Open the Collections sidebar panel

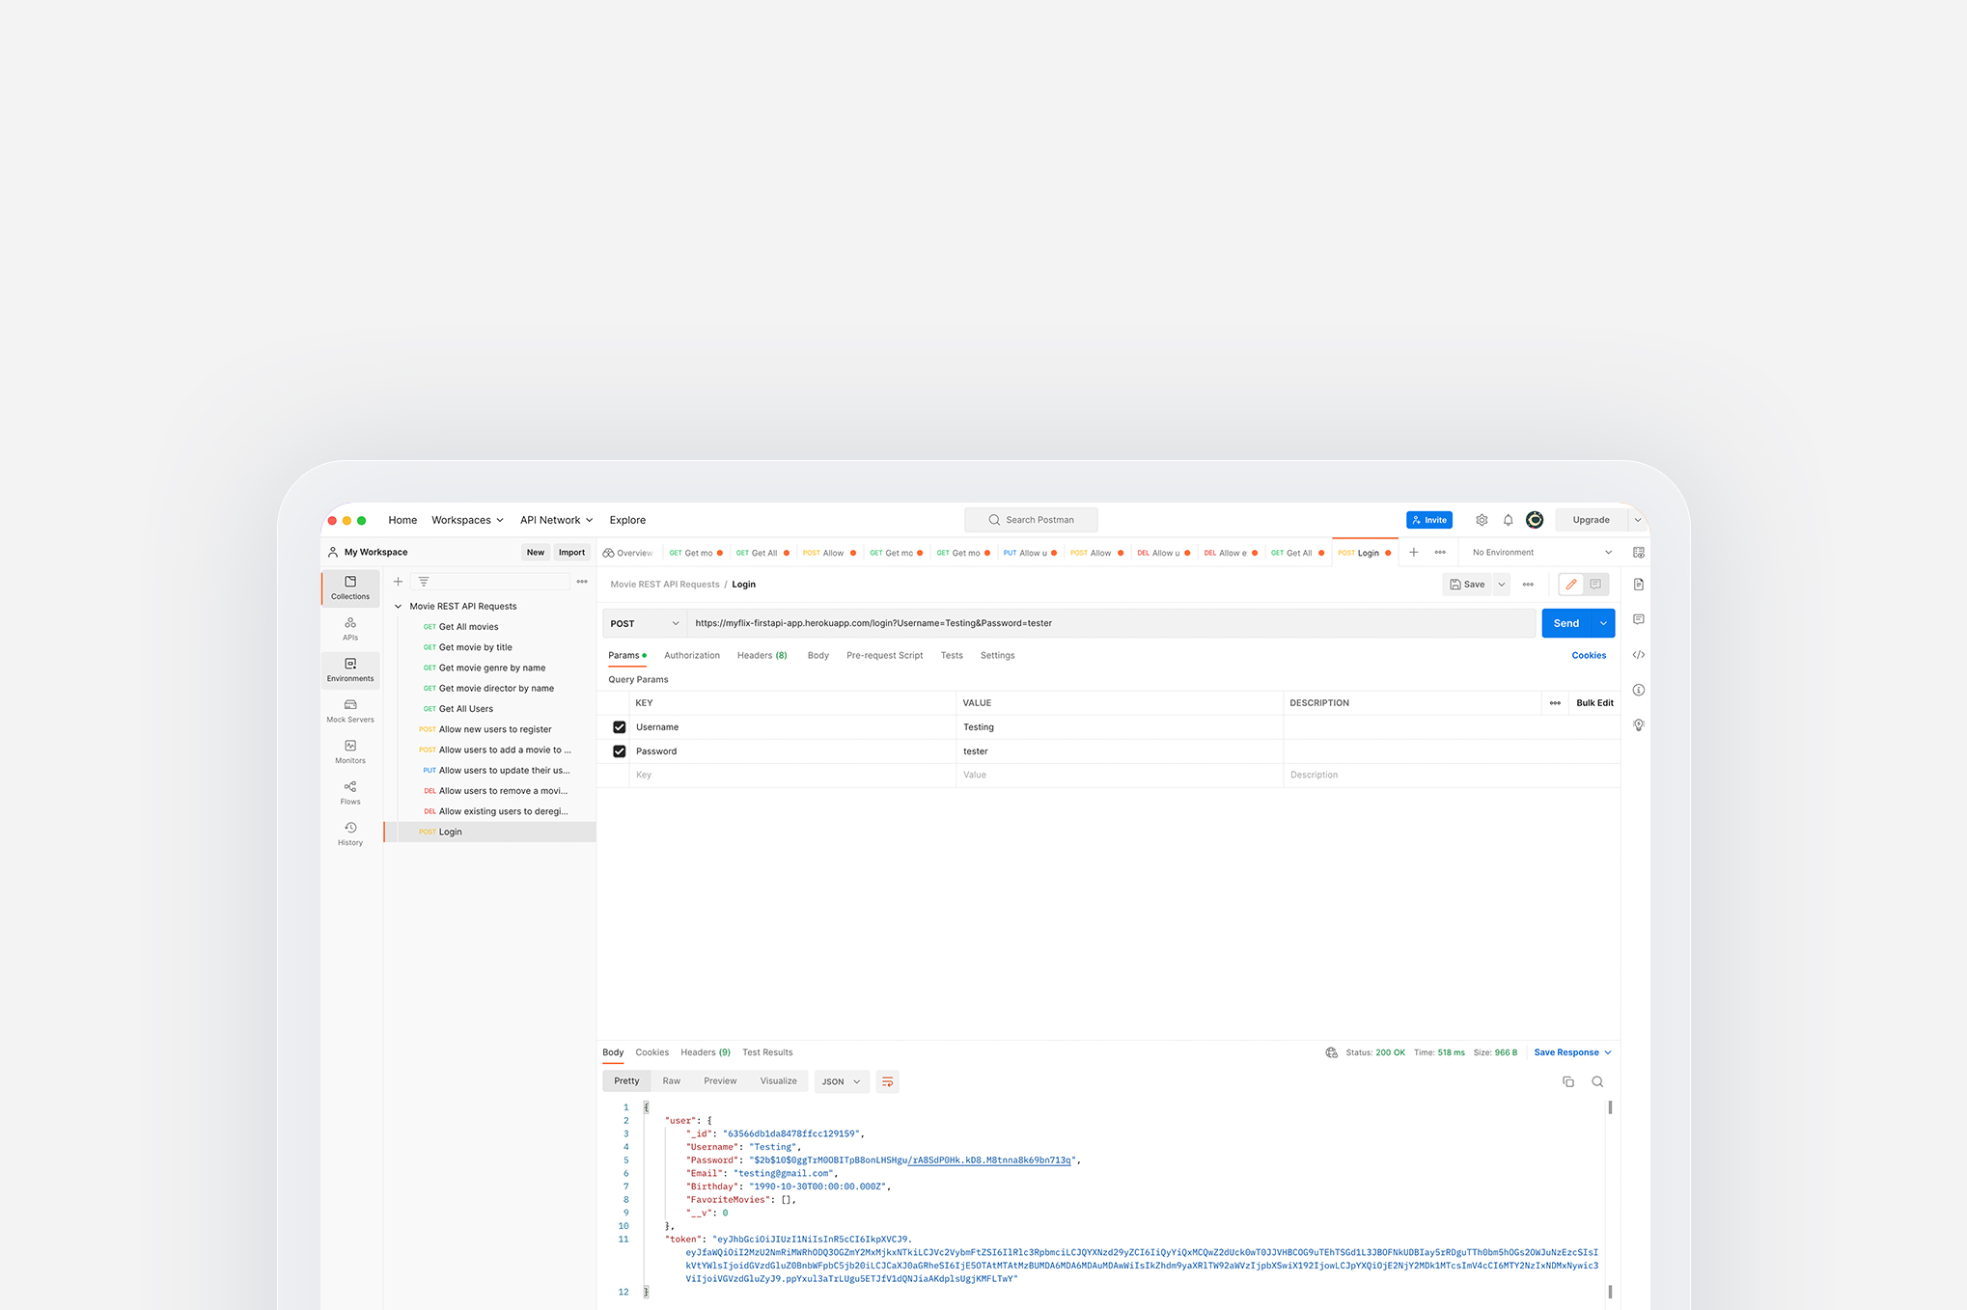click(350, 588)
